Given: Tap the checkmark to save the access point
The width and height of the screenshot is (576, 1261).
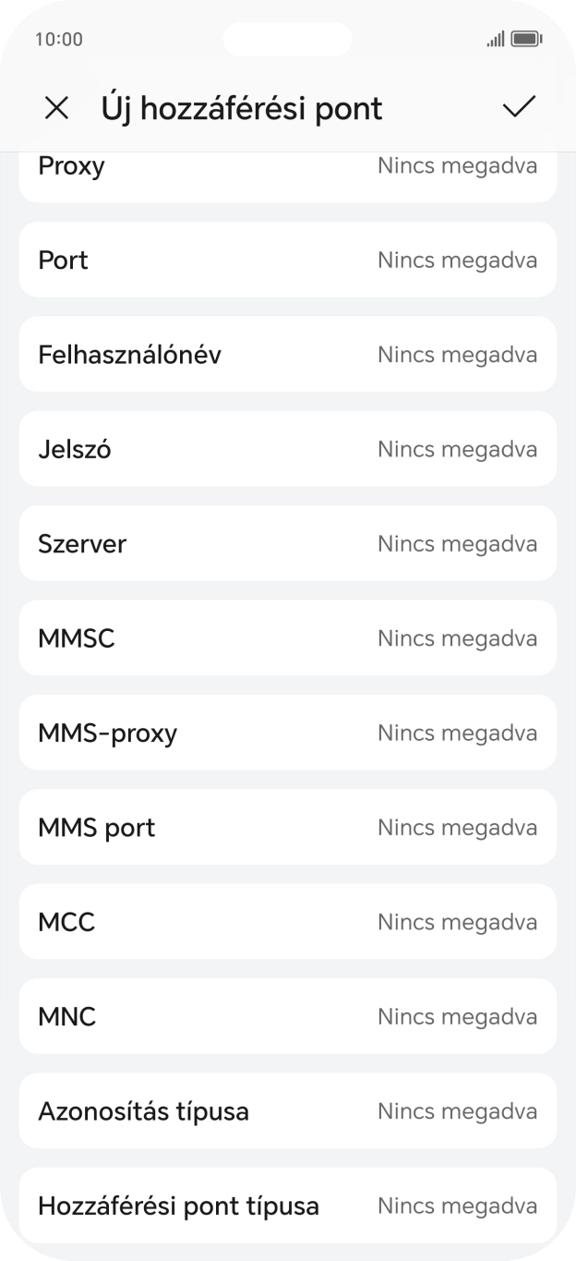Looking at the screenshot, I should 521,108.
